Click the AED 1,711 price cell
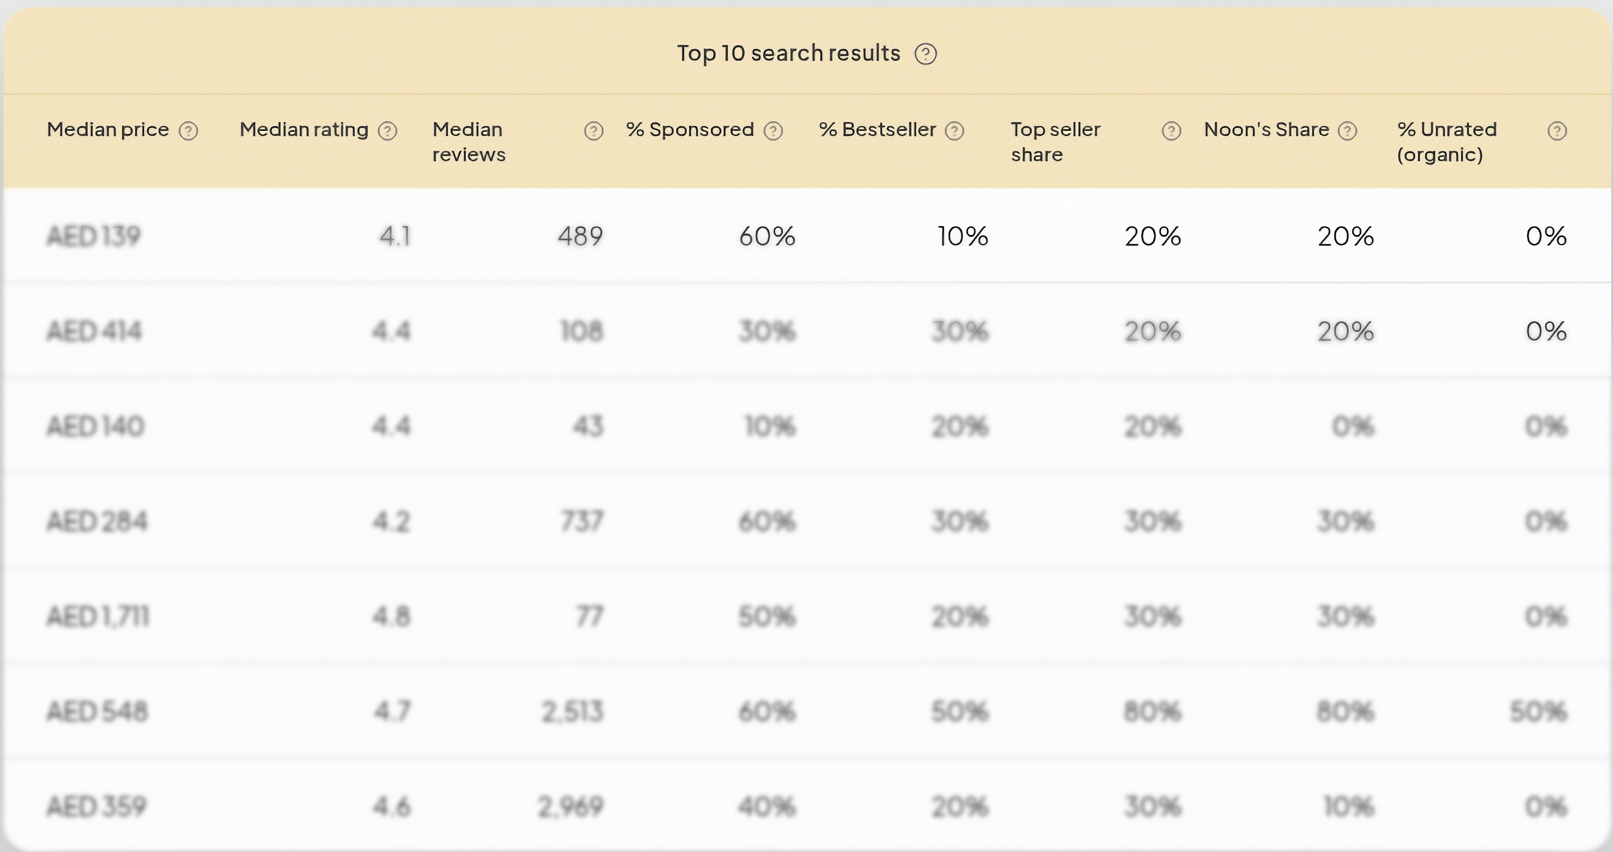The width and height of the screenshot is (1613, 852). pos(98,616)
